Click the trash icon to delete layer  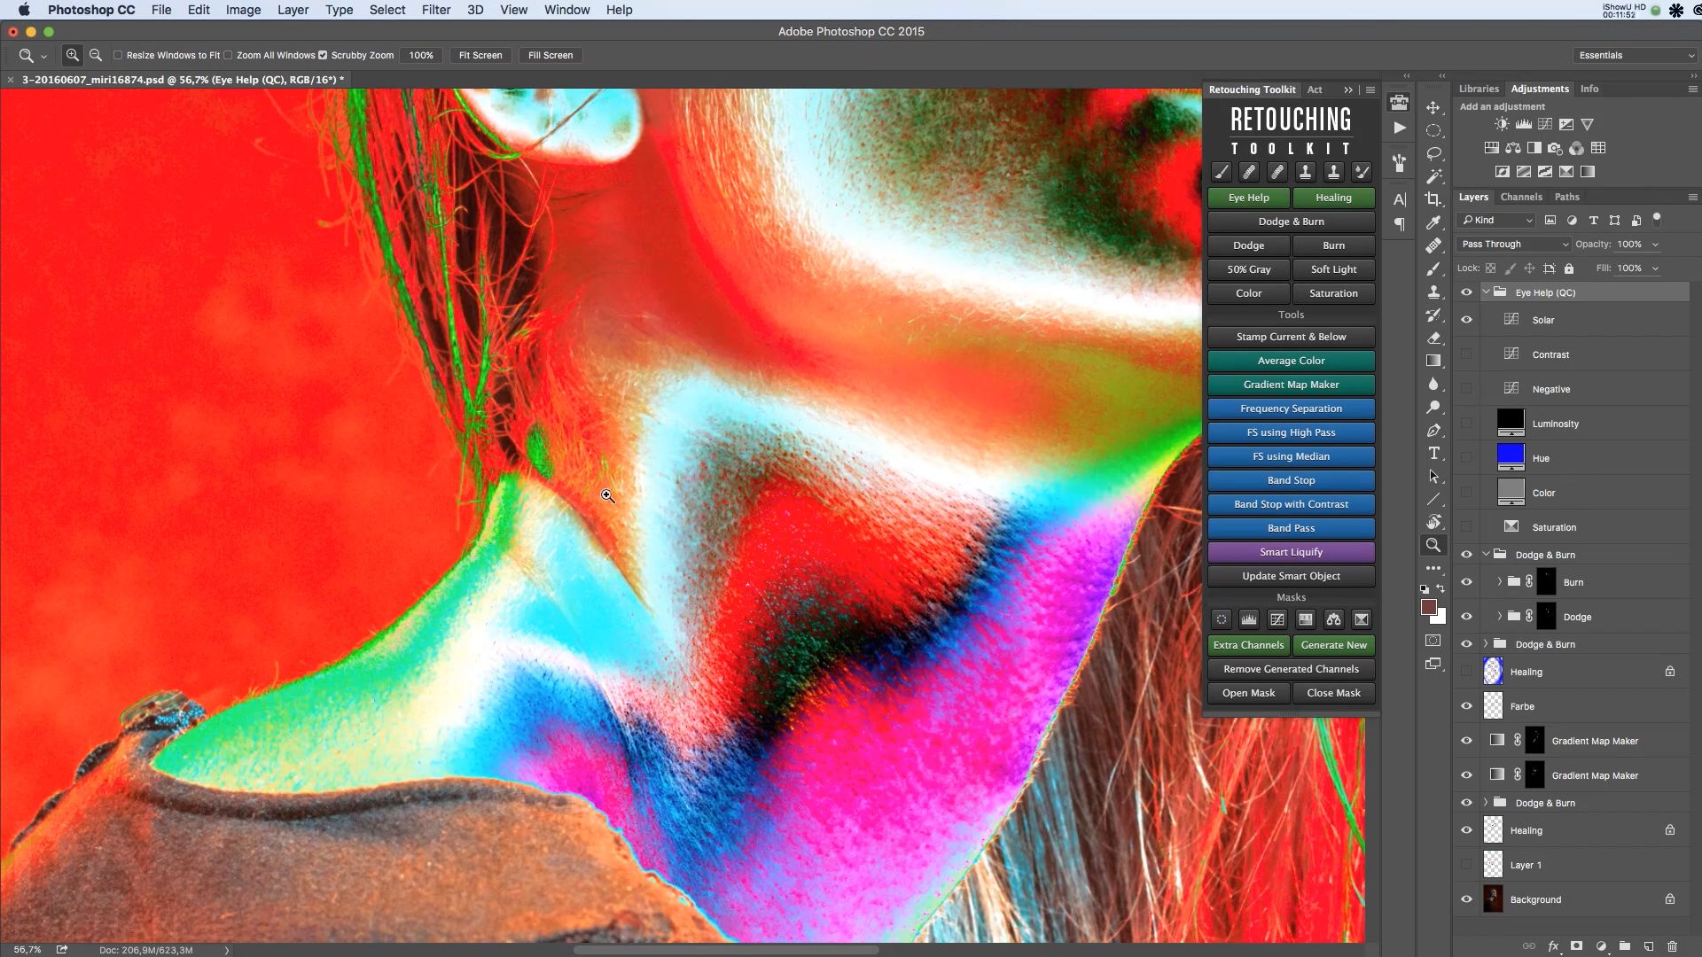[1672, 946]
